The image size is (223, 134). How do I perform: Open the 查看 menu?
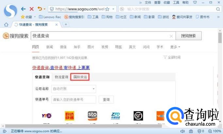(x=157, y=2)
